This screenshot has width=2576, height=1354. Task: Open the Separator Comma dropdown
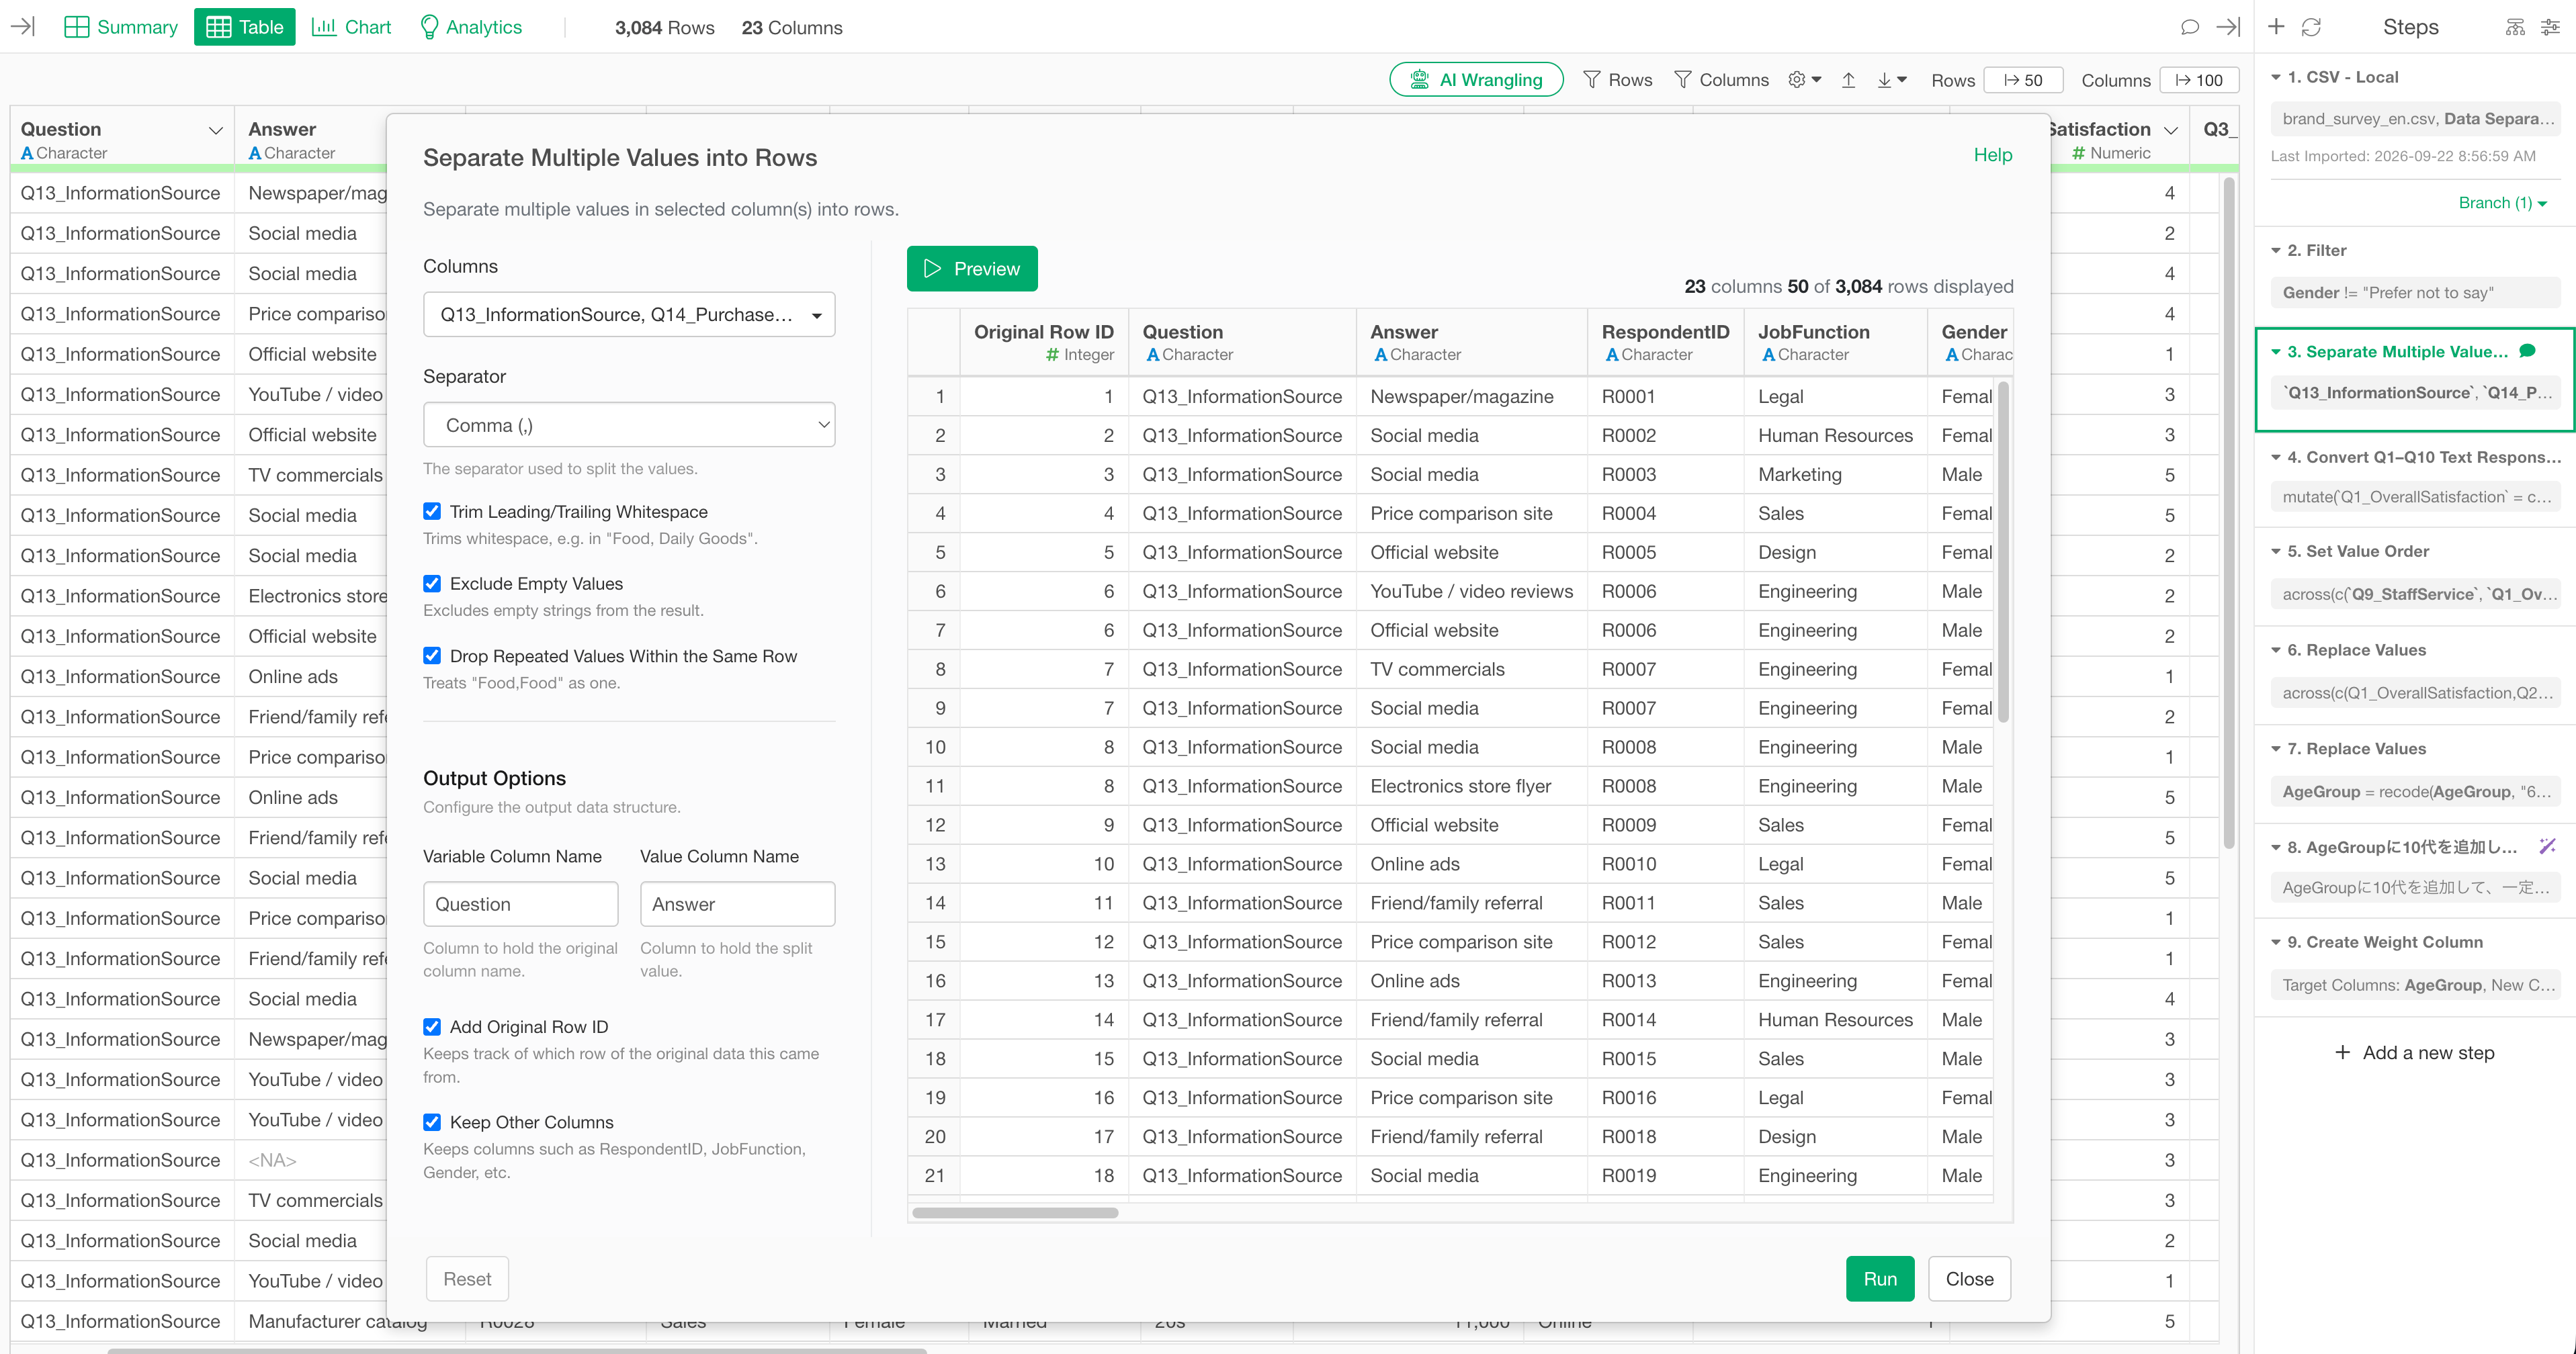point(629,426)
